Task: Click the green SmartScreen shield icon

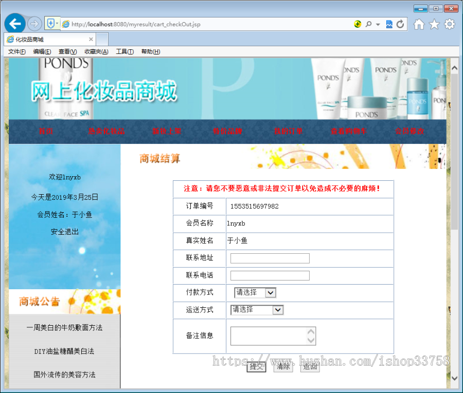Action: pyautogui.click(x=359, y=24)
